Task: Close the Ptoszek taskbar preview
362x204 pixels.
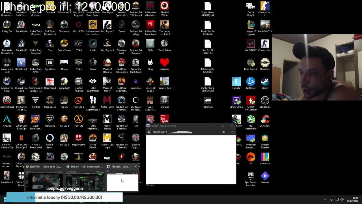Action: click(x=135, y=166)
